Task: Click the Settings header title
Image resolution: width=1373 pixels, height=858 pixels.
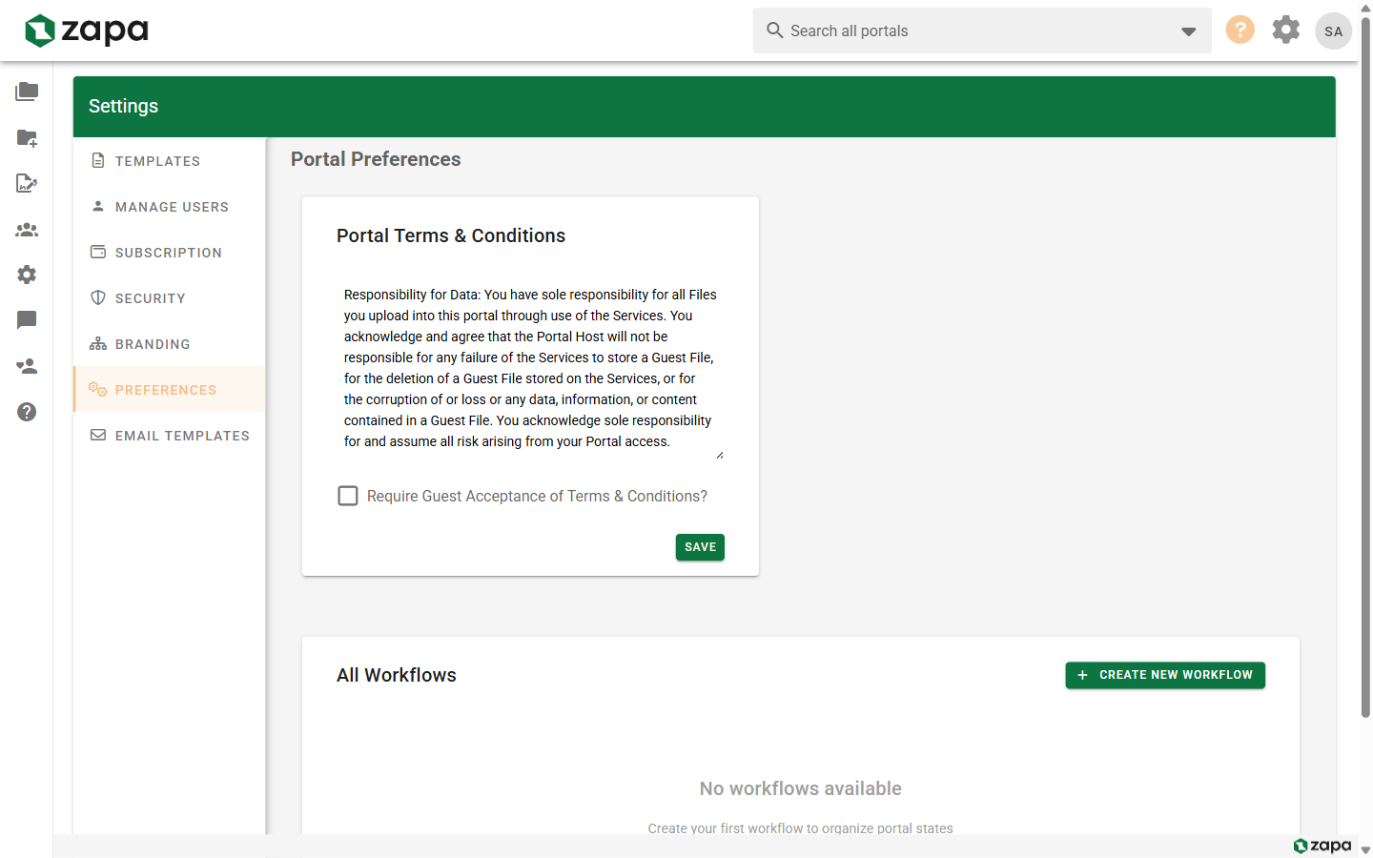Action: point(124,106)
